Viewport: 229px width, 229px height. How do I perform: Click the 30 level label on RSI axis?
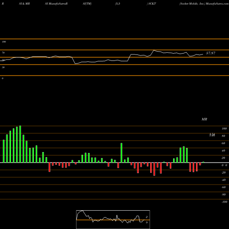[3, 67]
